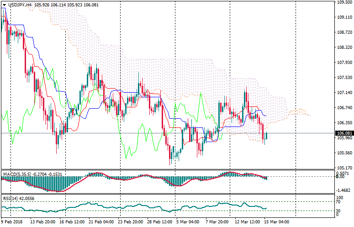Click the 28 Feb 12:00 time label
Viewport: 354px width, 227px height.
[x=158, y=222]
